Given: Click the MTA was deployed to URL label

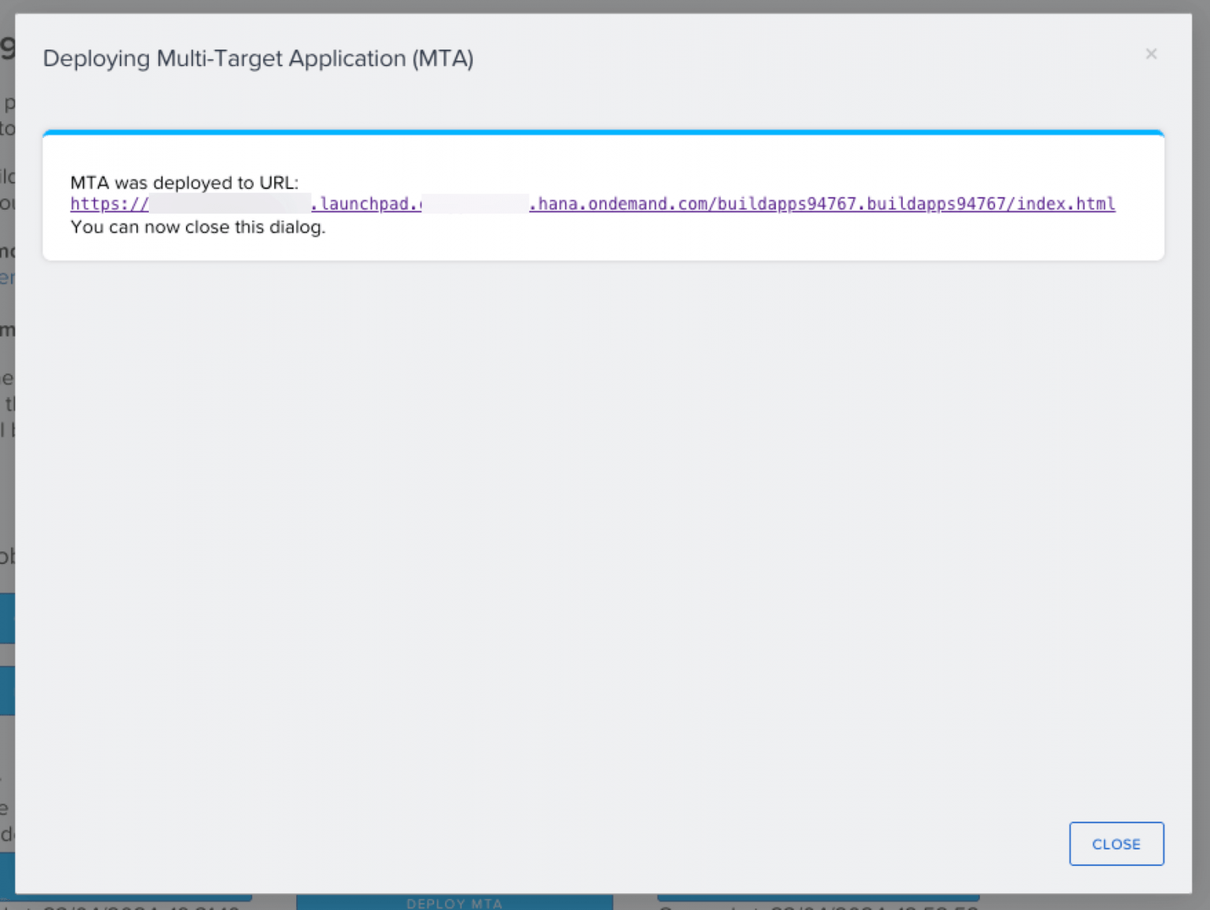Looking at the screenshot, I should pyautogui.click(x=184, y=182).
